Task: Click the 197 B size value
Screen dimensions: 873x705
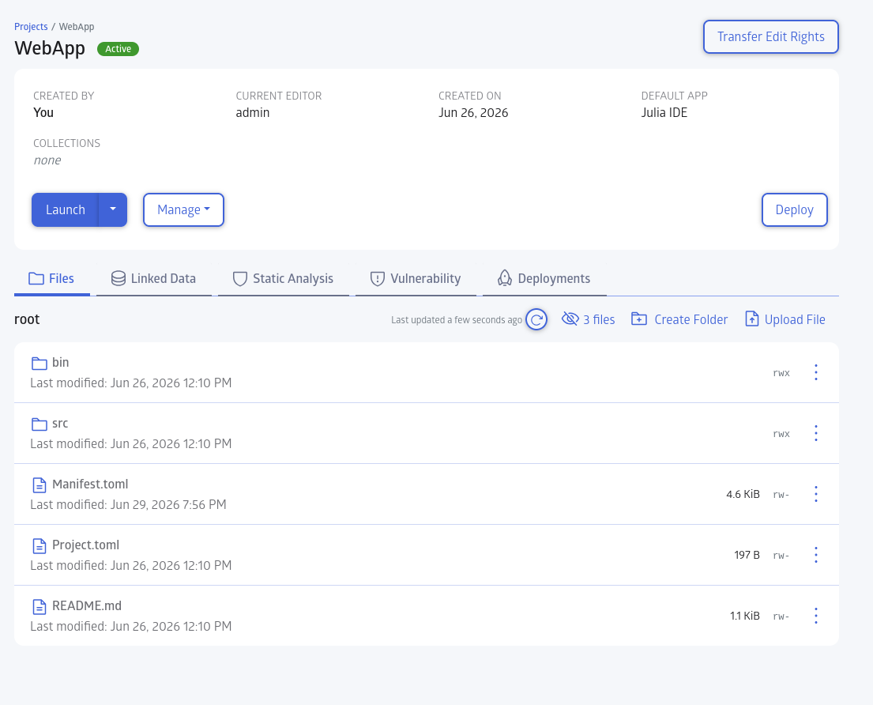Action: click(x=747, y=555)
